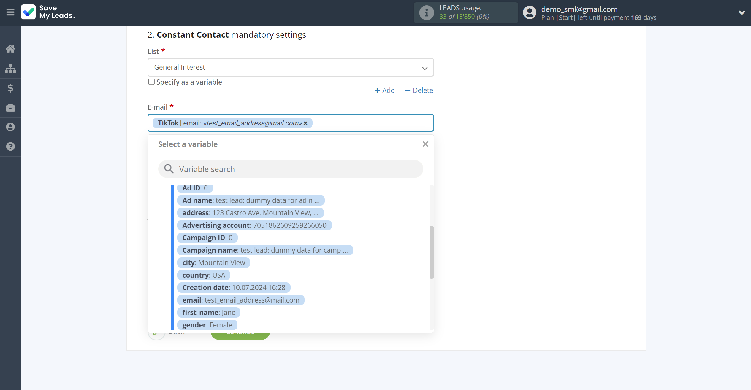This screenshot has width=751, height=390.
Task: Click the Save My Leads logo
Action: 48,12
